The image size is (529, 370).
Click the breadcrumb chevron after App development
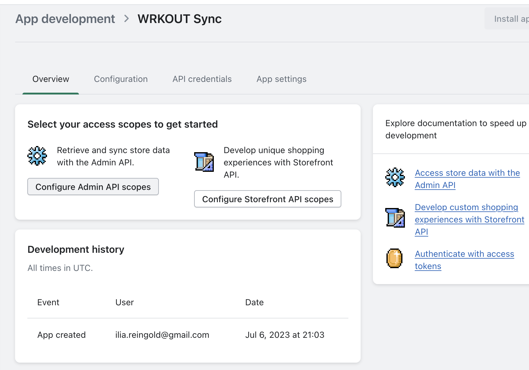click(x=126, y=19)
